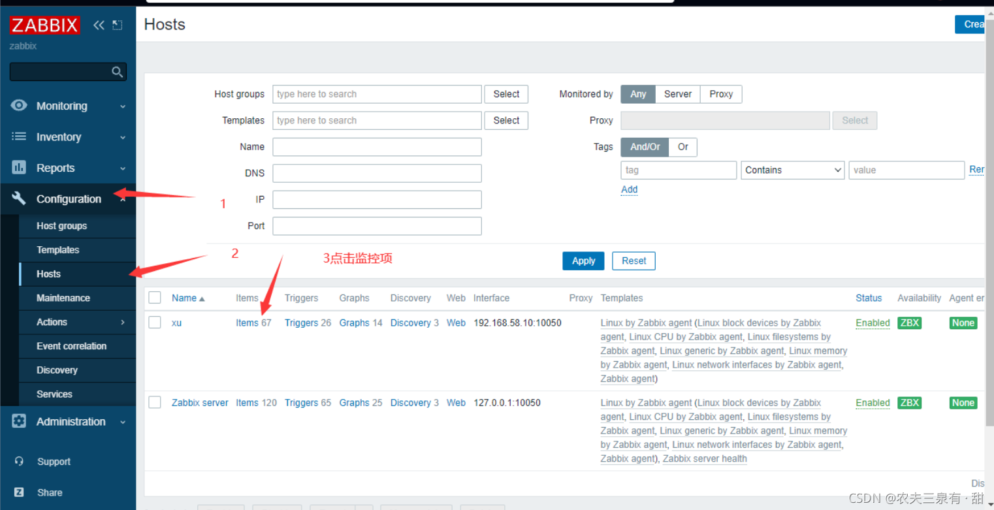Screen dimensions: 994x510
Task: Click ZBX availability badge for xu
Action: 909,323
